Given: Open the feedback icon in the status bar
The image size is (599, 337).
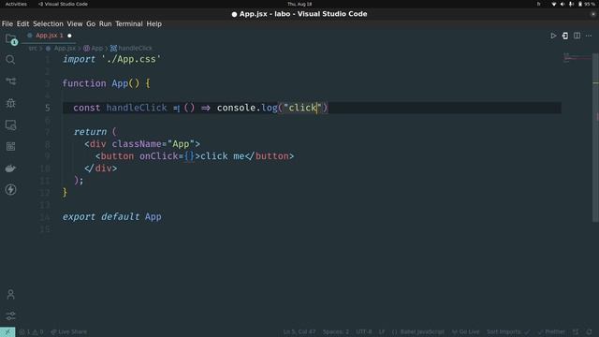Looking at the screenshot, I should tap(576, 332).
